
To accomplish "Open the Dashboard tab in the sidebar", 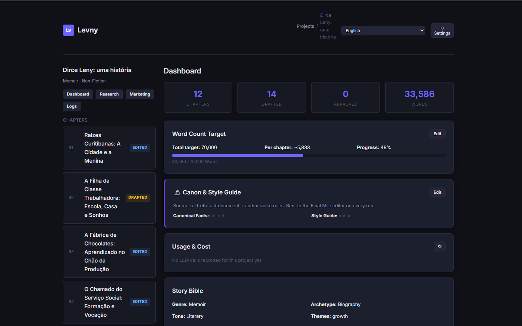I will (x=78, y=94).
